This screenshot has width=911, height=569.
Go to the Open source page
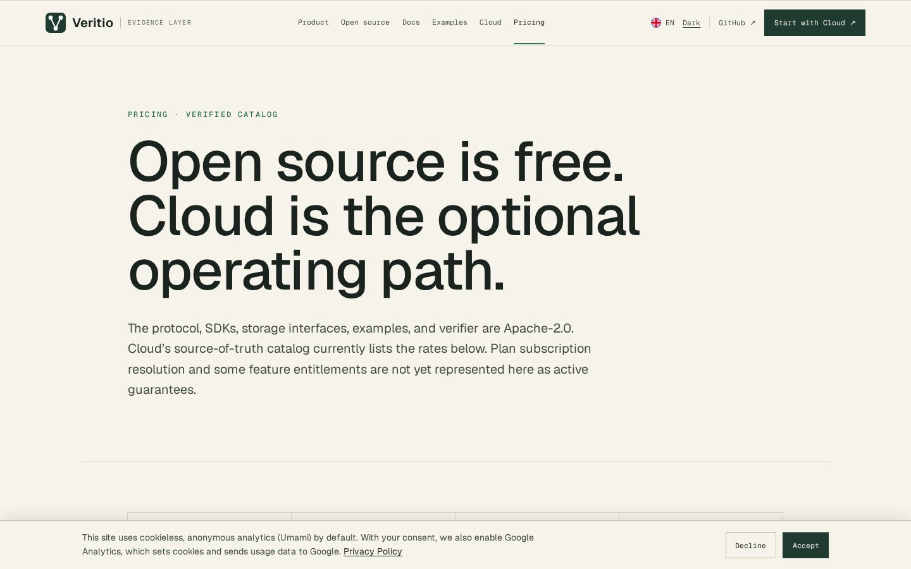click(365, 22)
